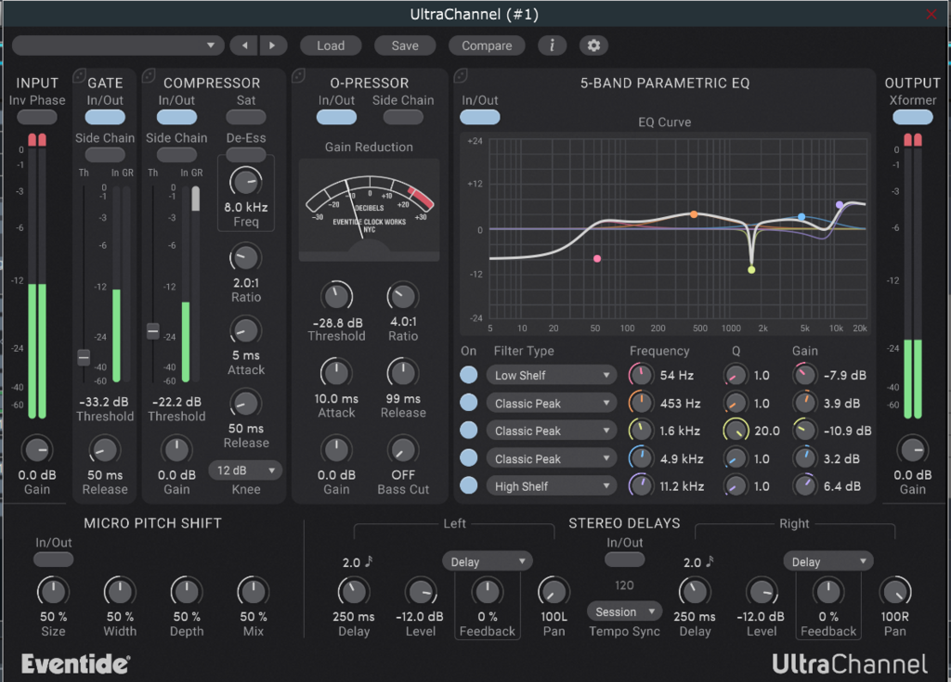951x682 pixels.
Task: Open the Session Tempo Sync dropdown
Action: point(625,611)
